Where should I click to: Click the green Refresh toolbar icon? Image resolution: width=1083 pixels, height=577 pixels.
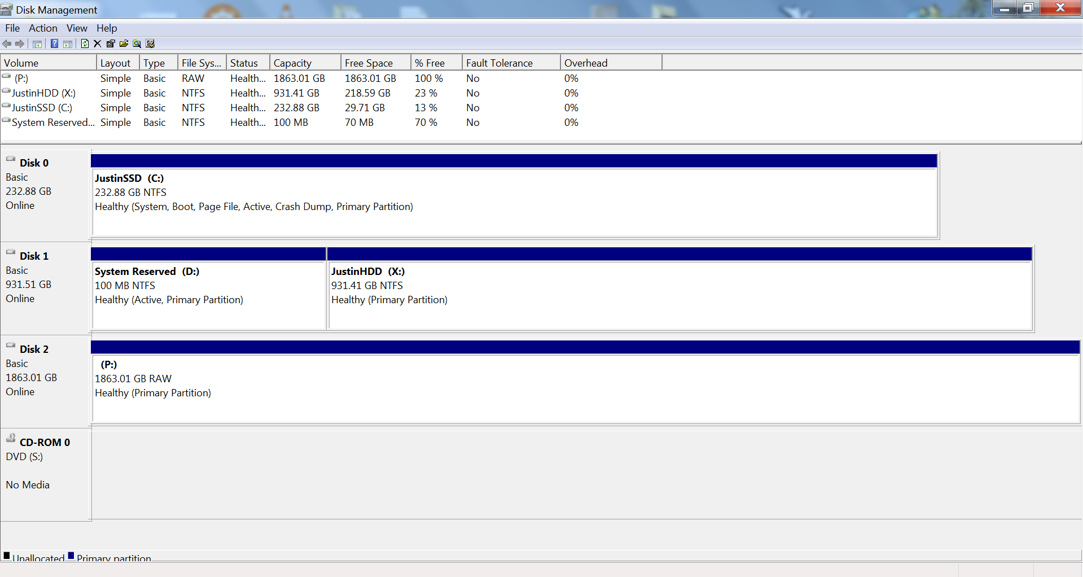pyautogui.click(x=85, y=43)
